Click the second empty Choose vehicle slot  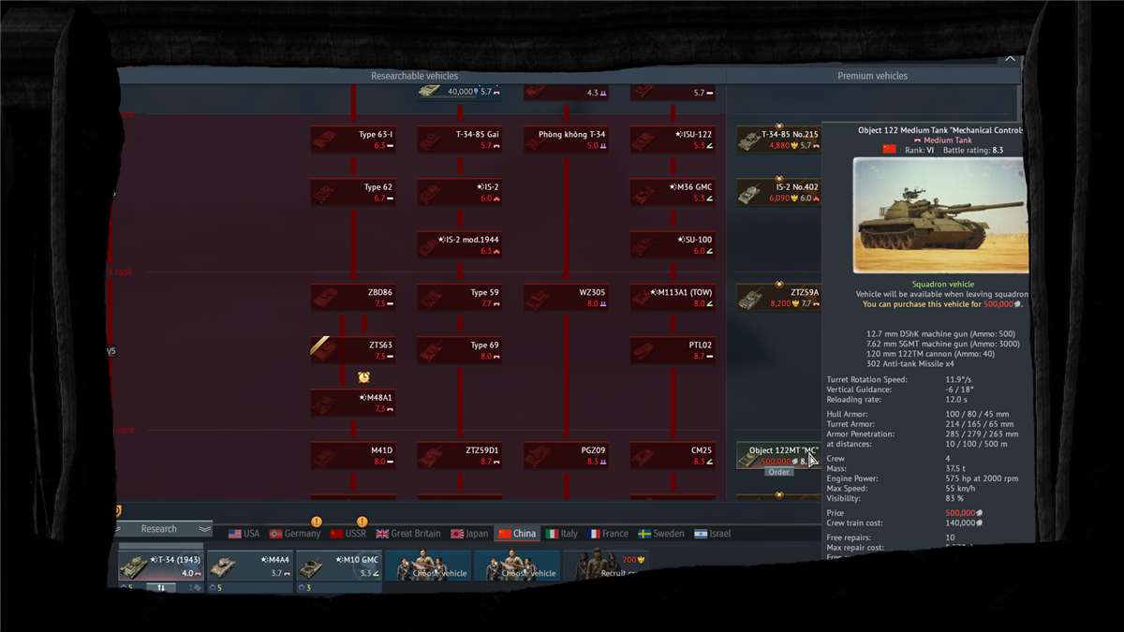point(516,566)
